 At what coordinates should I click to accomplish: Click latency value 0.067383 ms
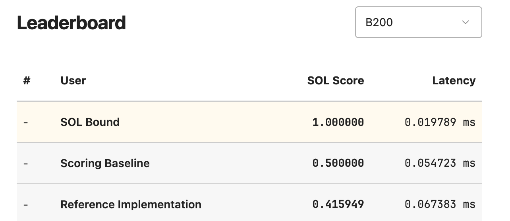pyautogui.click(x=440, y=204)
